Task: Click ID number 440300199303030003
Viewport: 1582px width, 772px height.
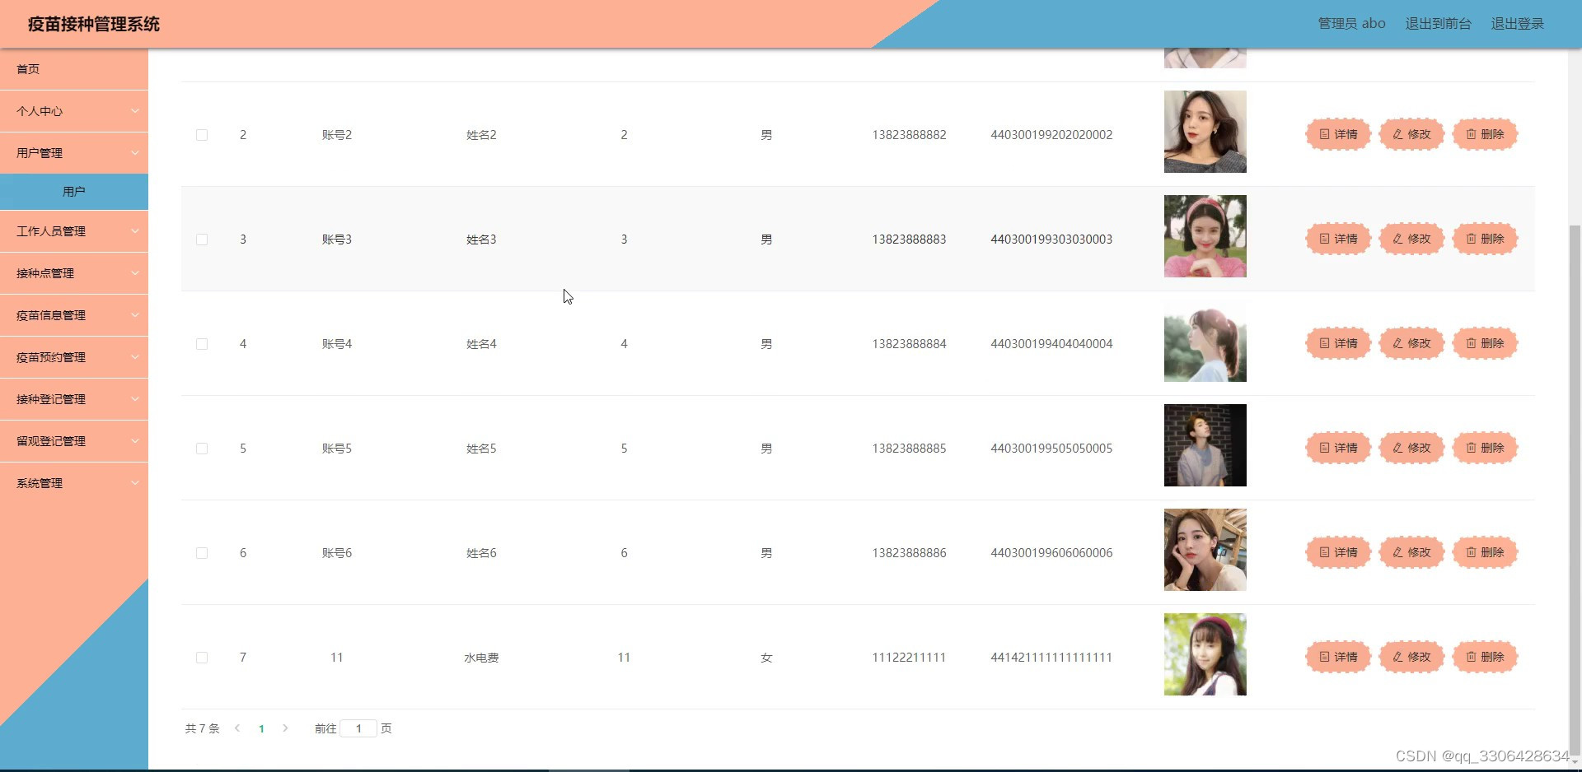Action: [x=1051, y=240]
